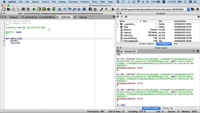200x113 pixels.
Task: Click the working directory path field
Action: click(154, 9)
